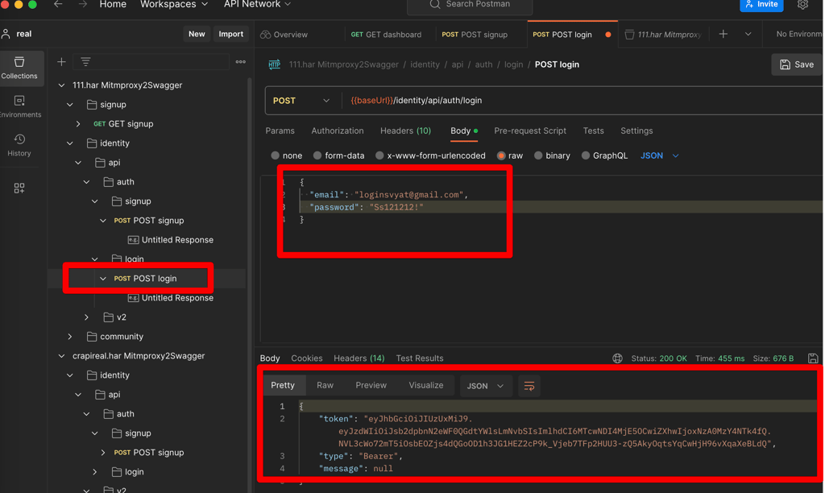Screen dimensions: 825x493
Task: Go forward with the right arrow
Action: click(82, 4)
